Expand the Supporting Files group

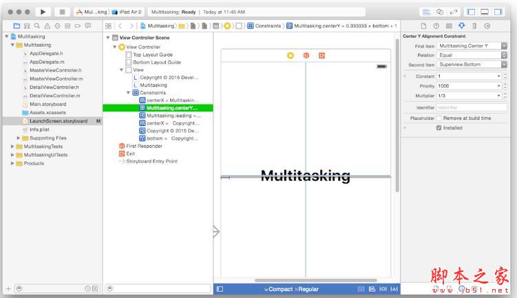(19, 138)
